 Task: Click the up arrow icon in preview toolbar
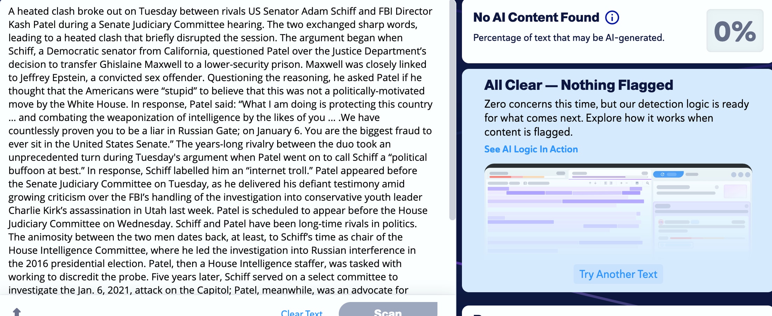(x=590, y=183)
